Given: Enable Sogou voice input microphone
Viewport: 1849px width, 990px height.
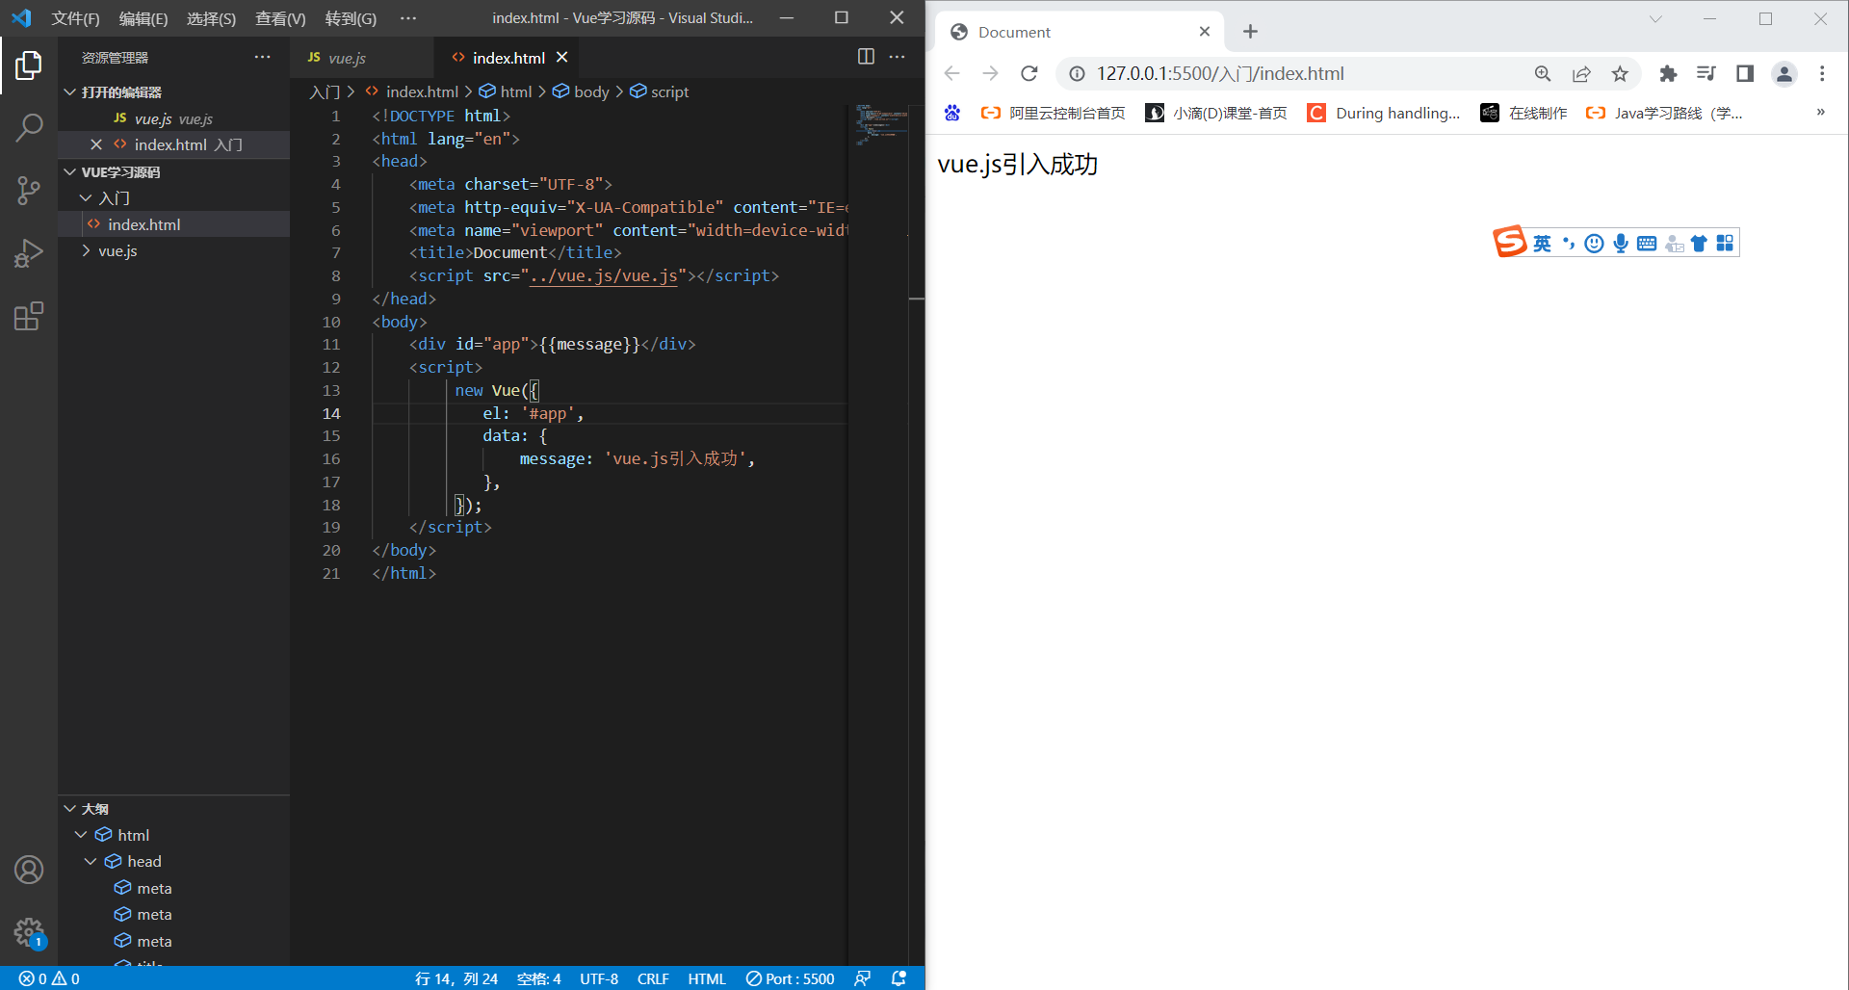Looking at the screenshot, I should coord(1621,244).
